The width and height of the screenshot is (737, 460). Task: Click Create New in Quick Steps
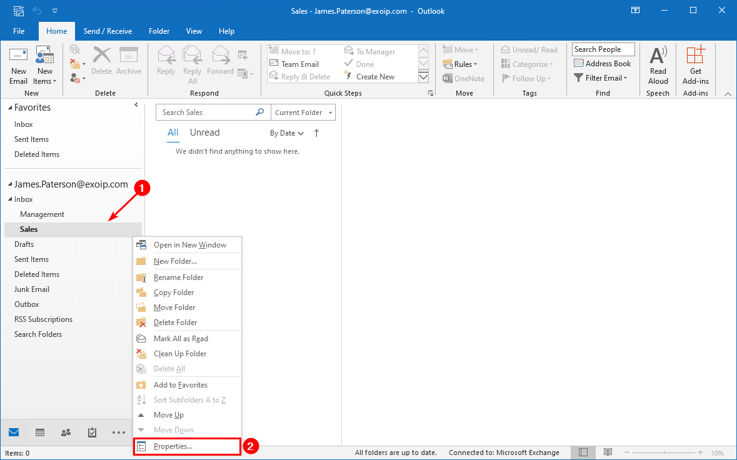tap(375, 76)
